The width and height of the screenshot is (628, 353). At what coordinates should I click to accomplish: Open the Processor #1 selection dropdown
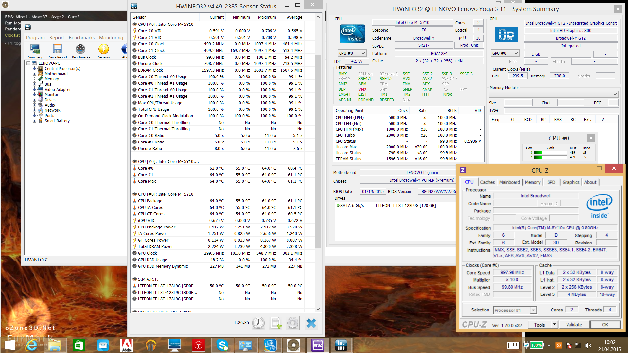(515, 310)
